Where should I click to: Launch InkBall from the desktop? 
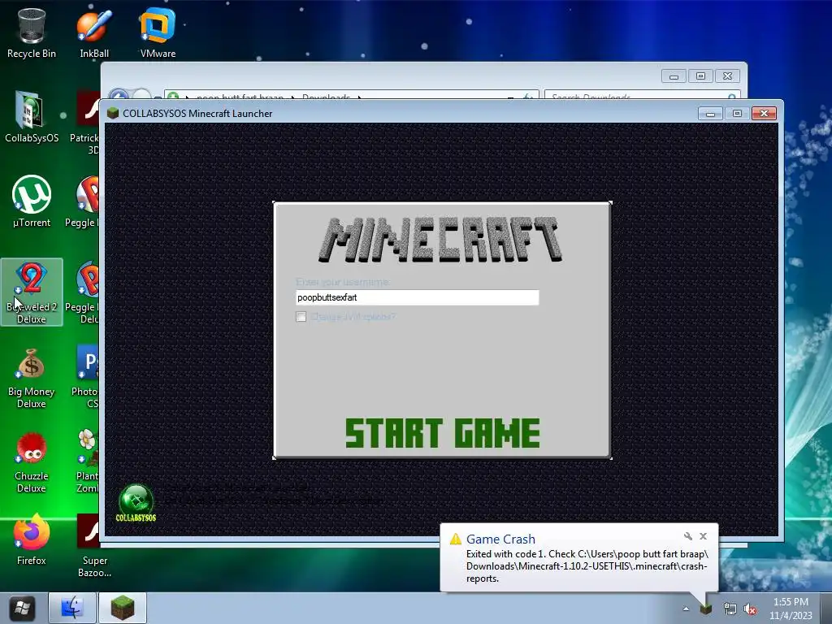pyautogui.click(x=94, y=32)
